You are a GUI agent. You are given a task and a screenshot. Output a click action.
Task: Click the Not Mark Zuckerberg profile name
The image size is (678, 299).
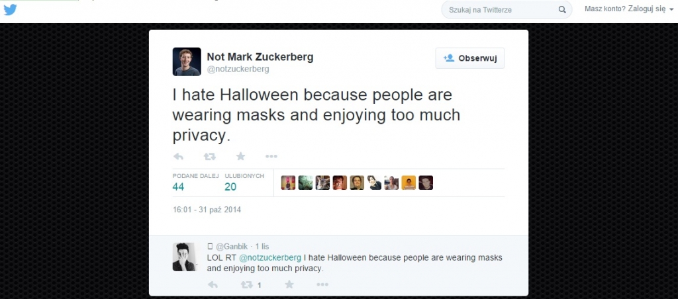pos(260,57)
